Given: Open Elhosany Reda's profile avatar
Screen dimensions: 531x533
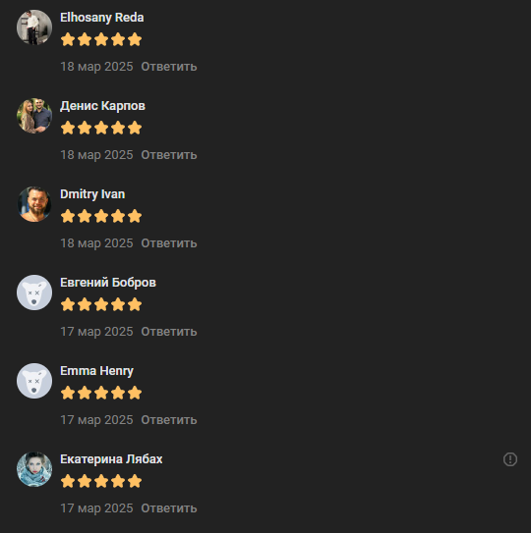Looking at the screenshot, I should pyautogui.click(x=34, y=27).
